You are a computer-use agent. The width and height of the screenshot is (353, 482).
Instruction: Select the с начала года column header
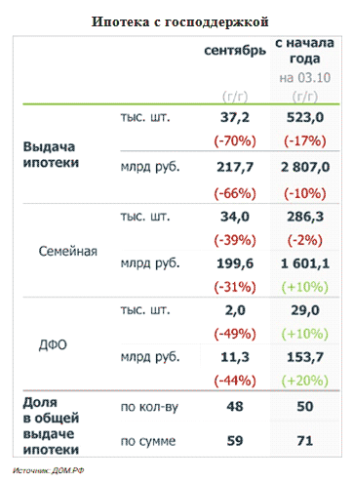pos(304,51)
